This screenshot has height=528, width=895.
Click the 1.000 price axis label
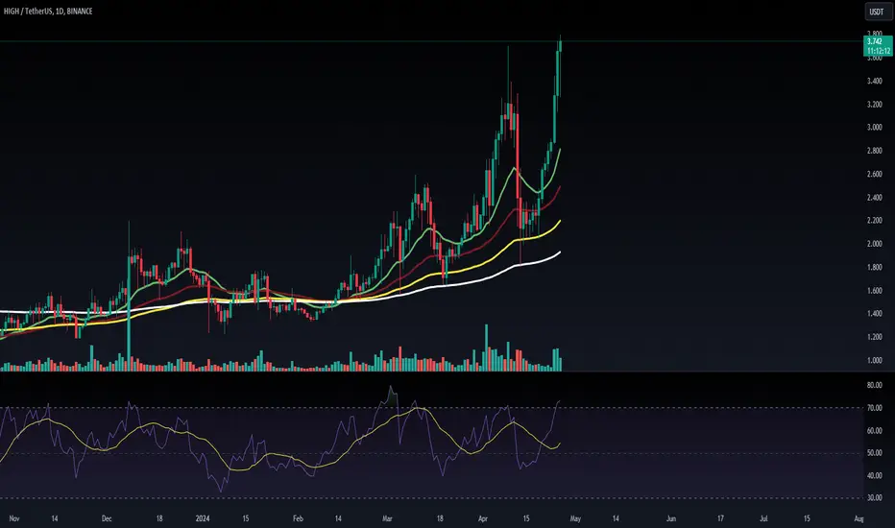[875, 360]
